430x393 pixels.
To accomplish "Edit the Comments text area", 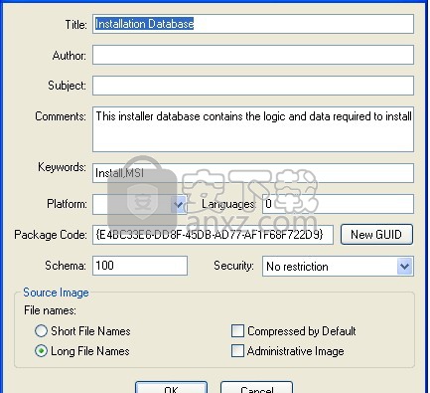I will pos(253,129).
